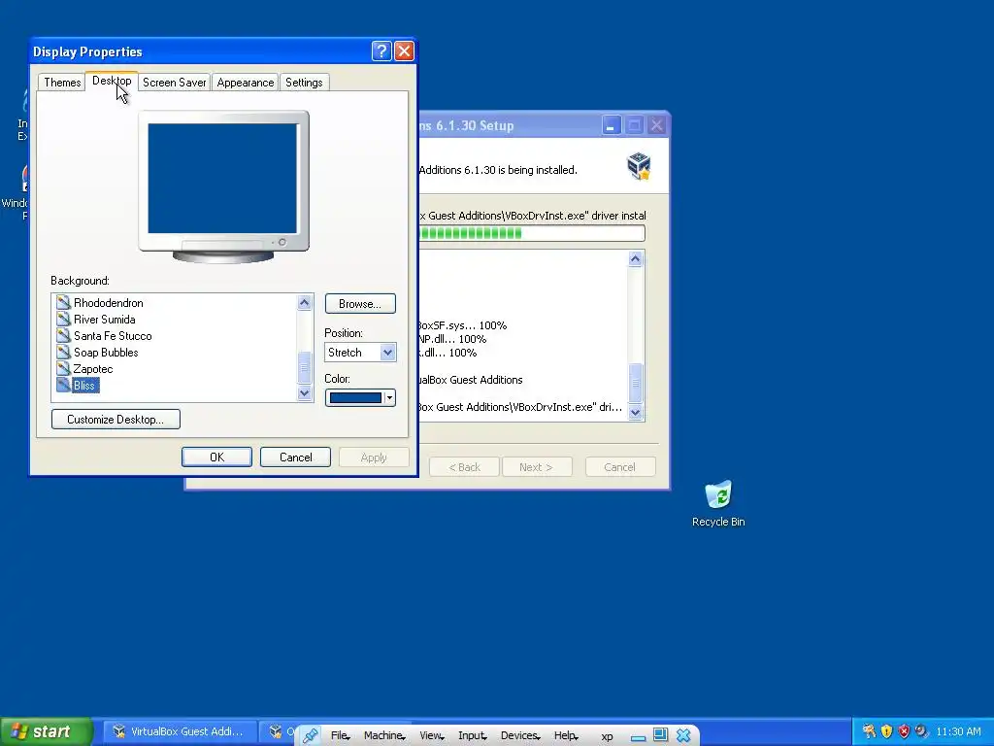The height and width of the screenshot is (746, 994).
Task: Close the Display Properties dialog
Action: click(x=404, y=51)
